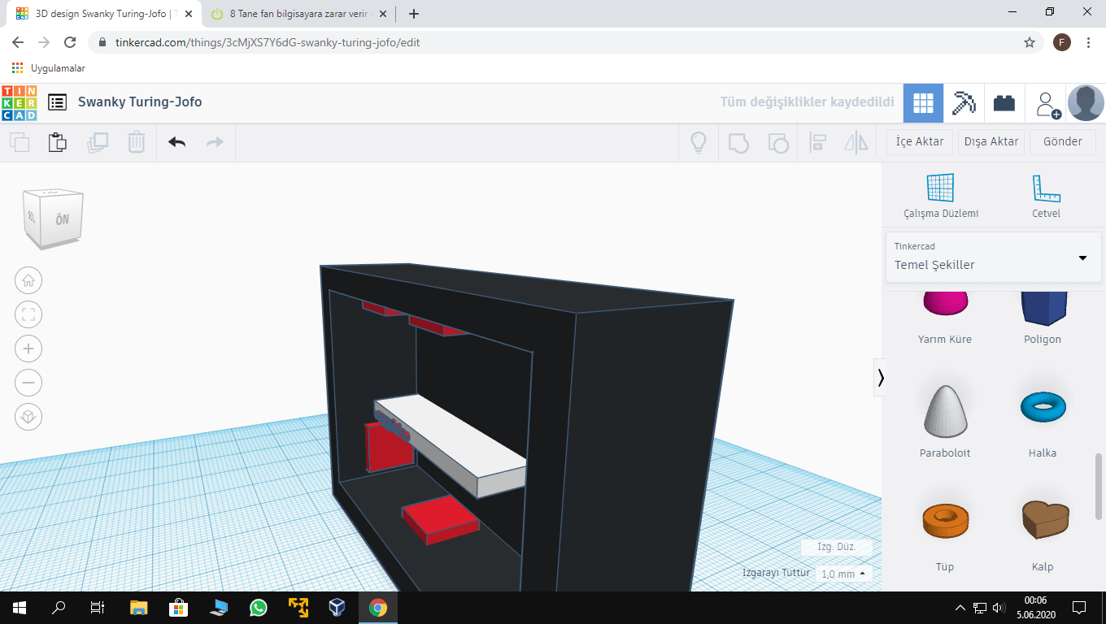Pick the Halka torus shape
Viewport: 1106px width, 624px height.
click(1043, 421)
